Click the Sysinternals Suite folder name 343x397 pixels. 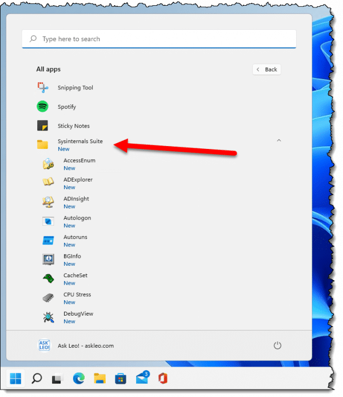tap(80, 141)
